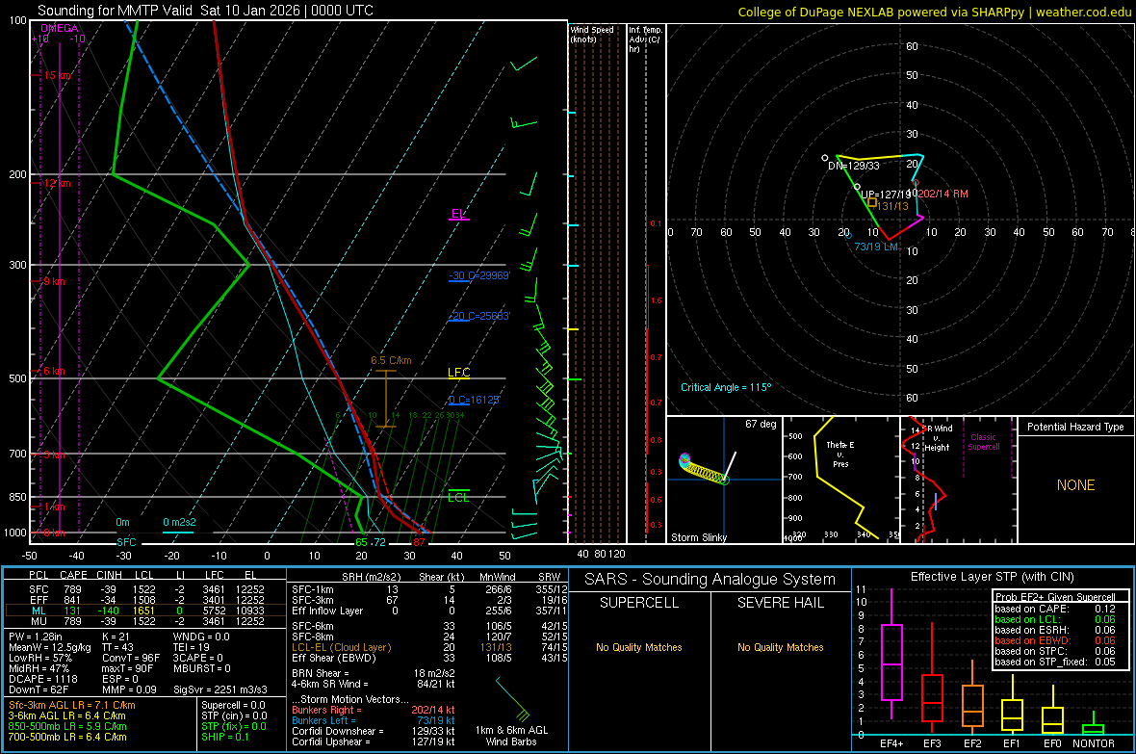The height and width of the screenshot is (754, 1136).
Task: Click the 'Theta-E v. Pres' panel label
Action: (840, 454)
